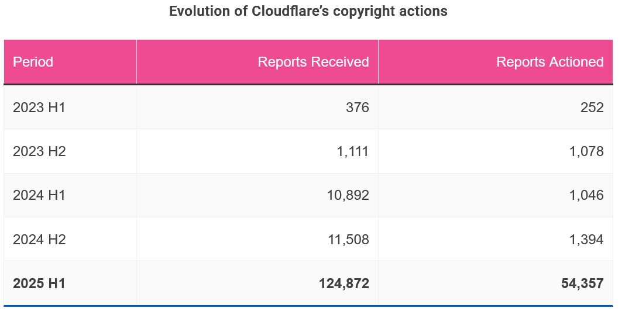Viewport: 625px width, 312px height.
Task: Click the table title about Cloudflare's copyright actions
Action: tap(308, 11)
